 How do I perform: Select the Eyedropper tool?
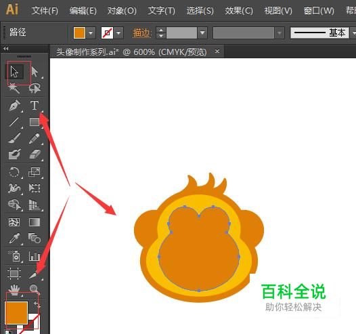14,238
